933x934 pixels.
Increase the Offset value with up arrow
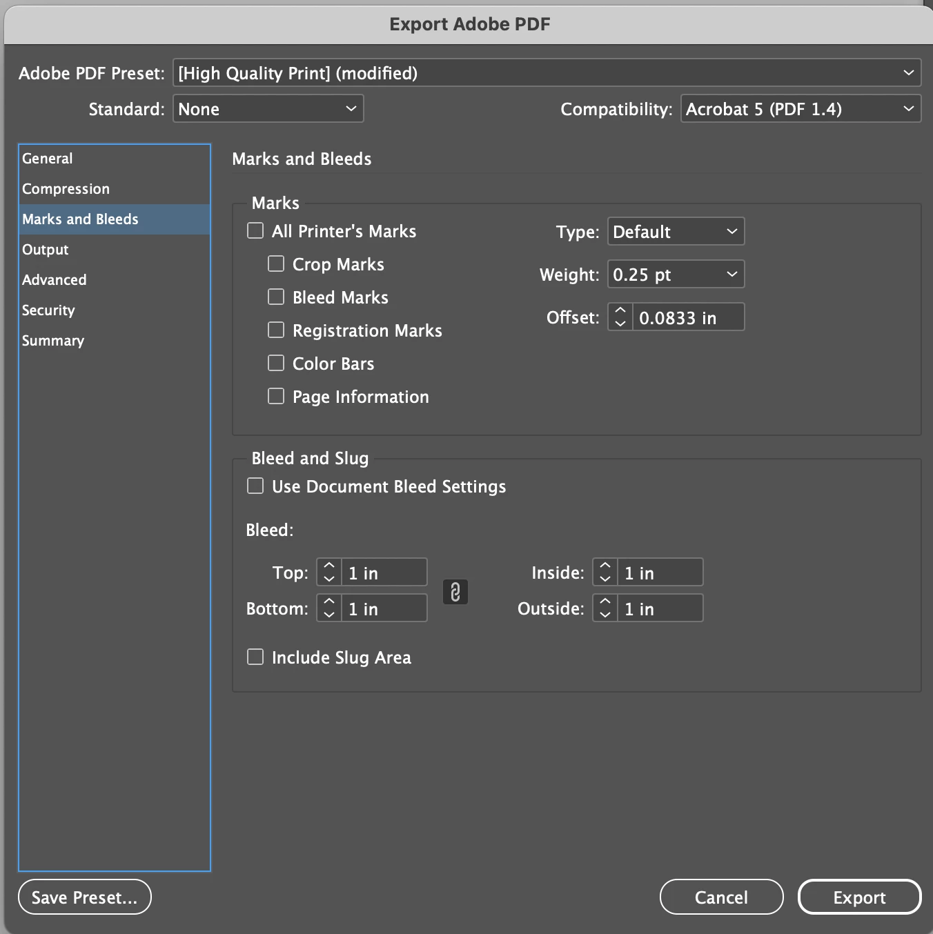620,310
